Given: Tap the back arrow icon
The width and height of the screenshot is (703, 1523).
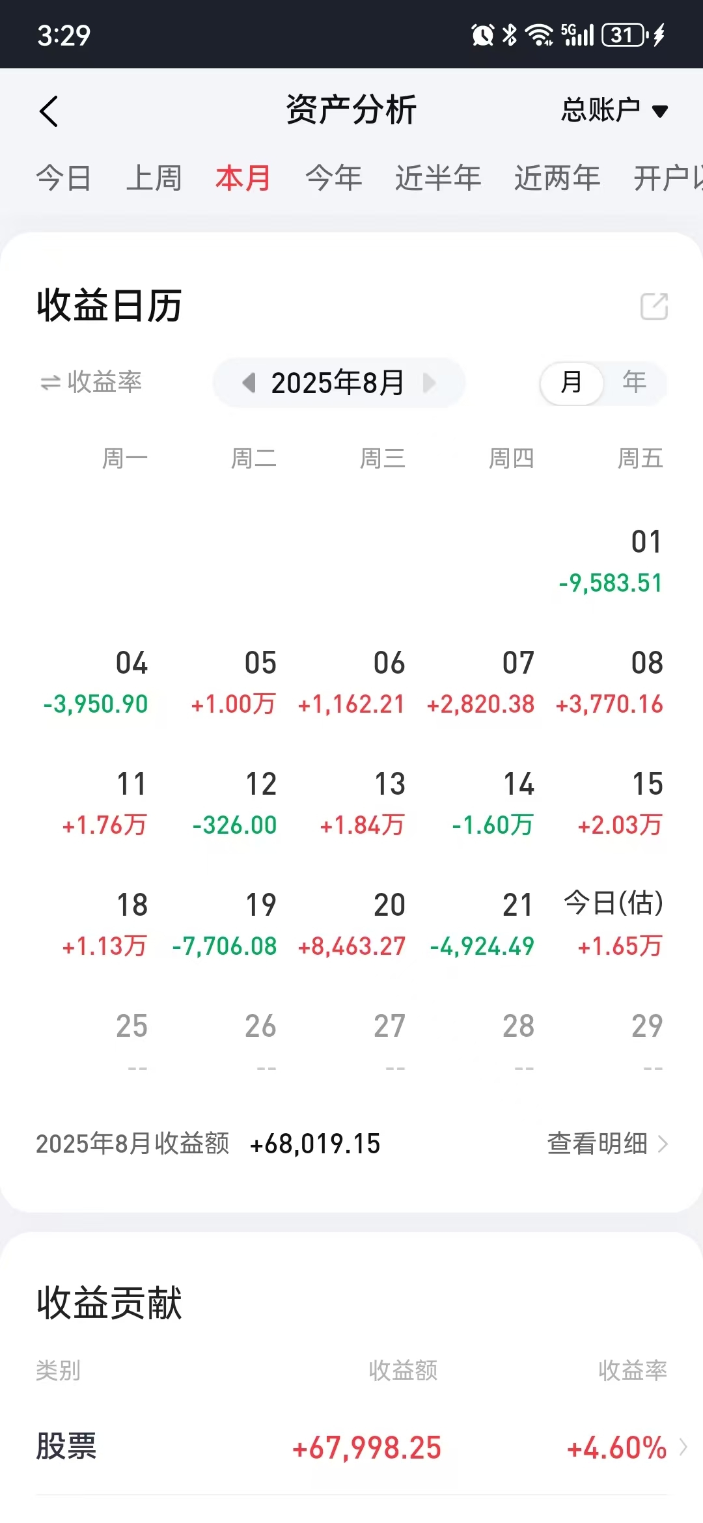Looking at the screenshot, I should tap(49, 111).
